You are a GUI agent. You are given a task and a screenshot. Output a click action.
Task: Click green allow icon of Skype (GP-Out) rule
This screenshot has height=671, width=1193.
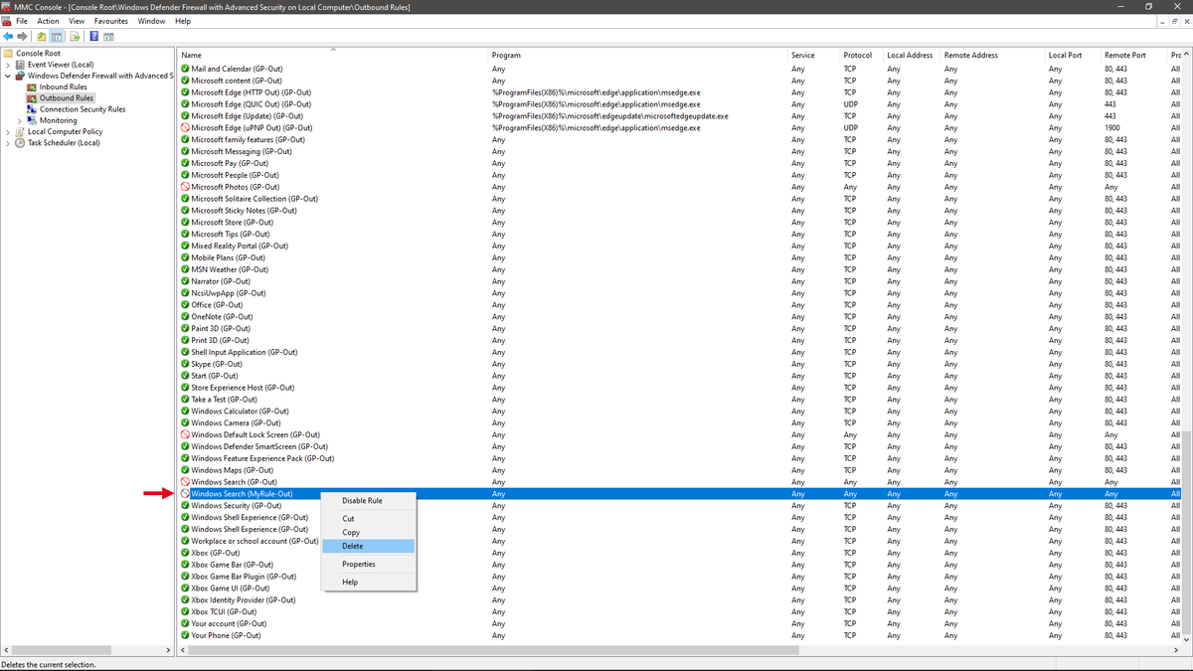point(185,364)
